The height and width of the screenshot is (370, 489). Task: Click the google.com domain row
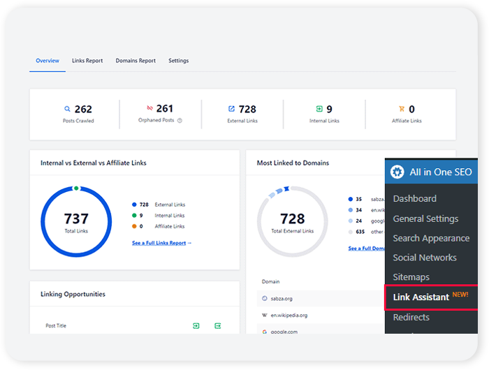pos(321,330)
